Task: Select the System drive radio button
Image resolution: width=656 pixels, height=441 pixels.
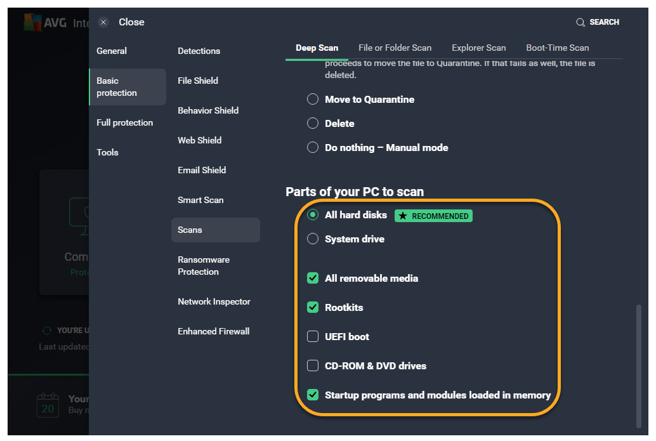Action: pyautogui.click(x=313, y=239)
